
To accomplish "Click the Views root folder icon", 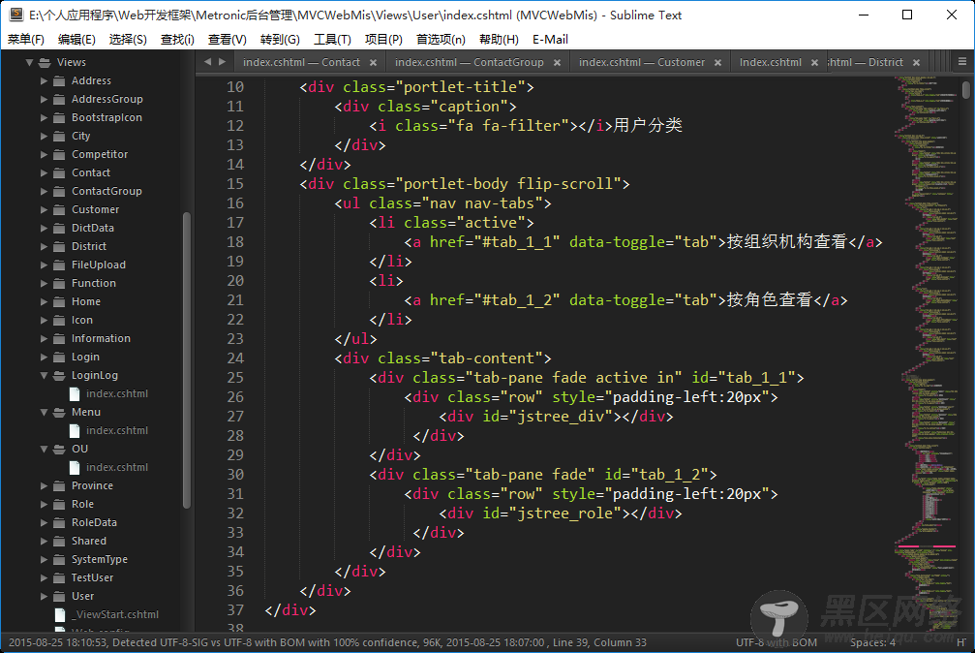I will click(45, 62).
